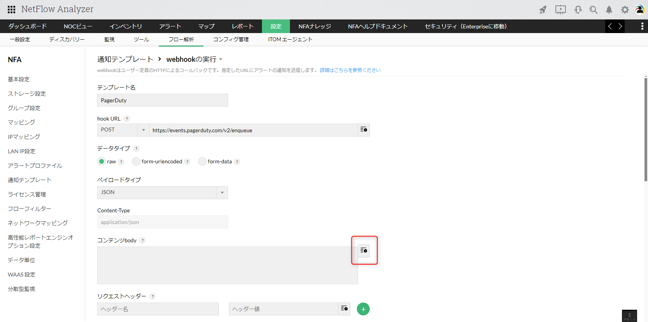Open グループ設定 in sidebar
The height and width of the screenshot is (322, 648).
[x=24, y=108]
